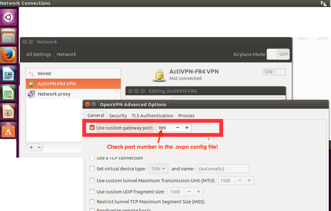Uncheck Use custom gateway port

click(92, 128)
